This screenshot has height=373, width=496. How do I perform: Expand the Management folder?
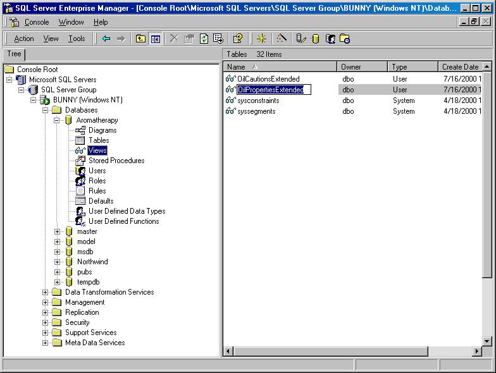pos(46,302)
